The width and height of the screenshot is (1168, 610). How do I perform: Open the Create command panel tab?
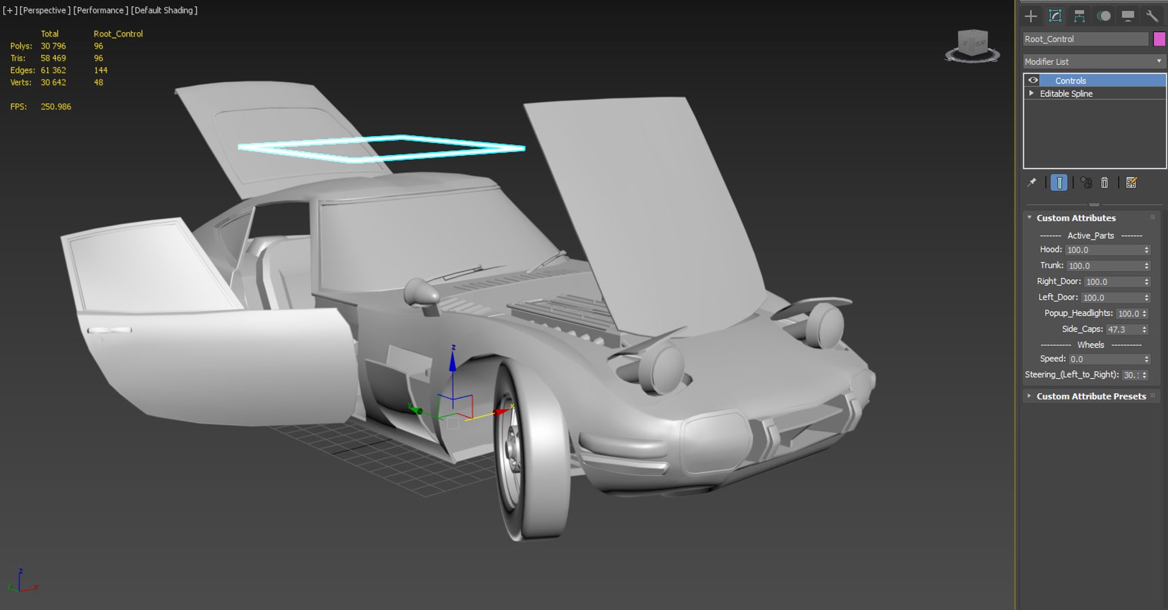coord(1031,16)
